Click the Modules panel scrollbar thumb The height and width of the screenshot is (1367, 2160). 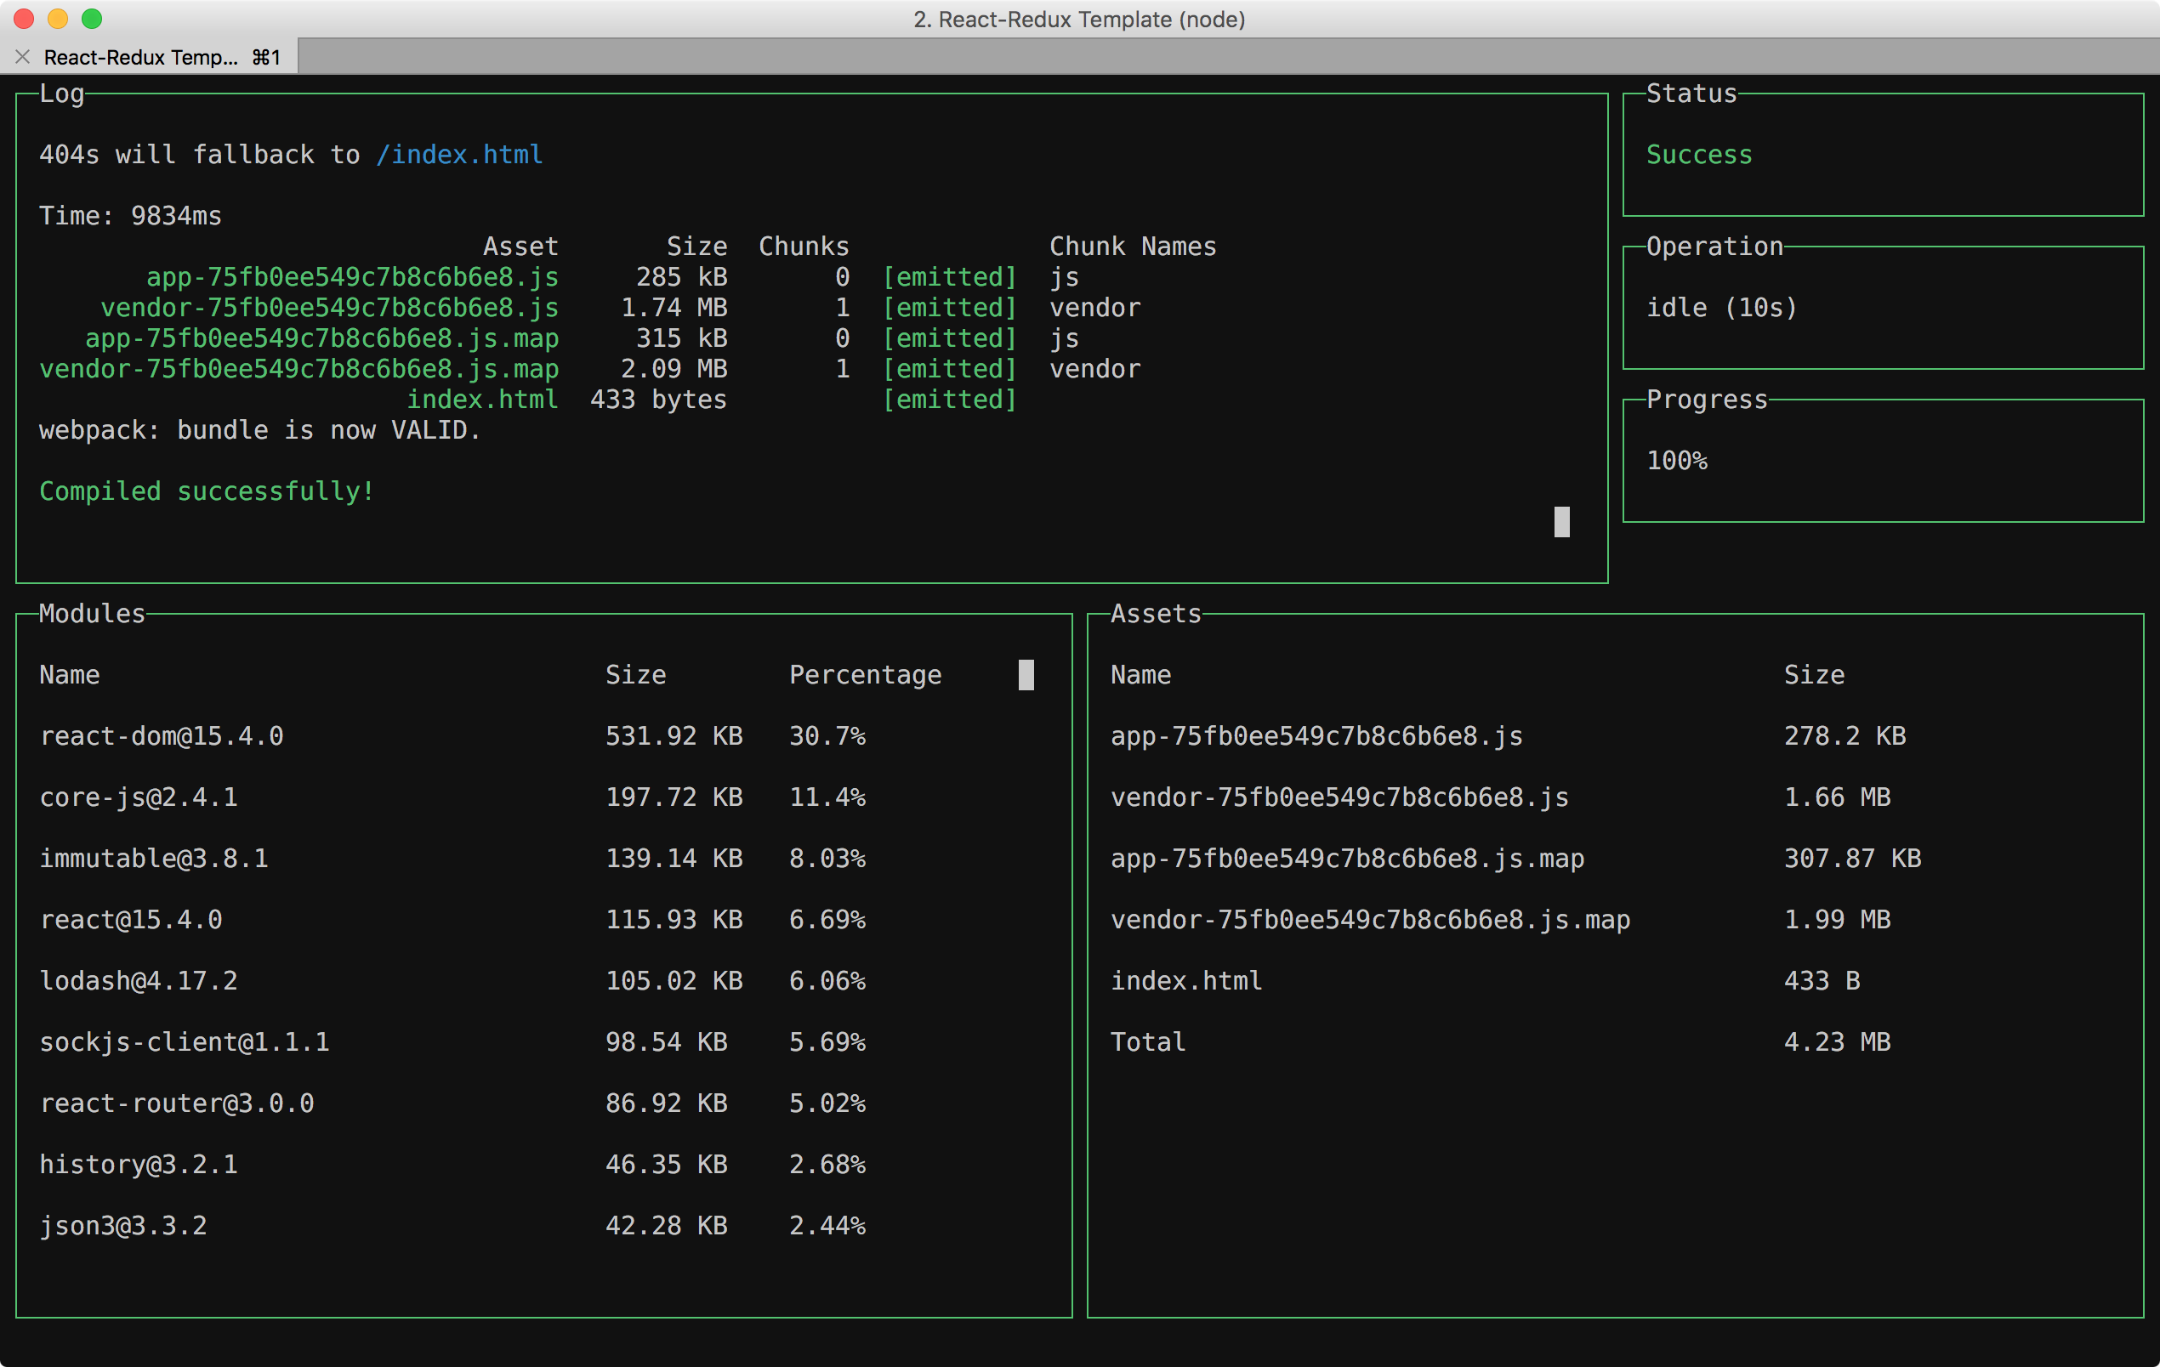[1026, 674]
